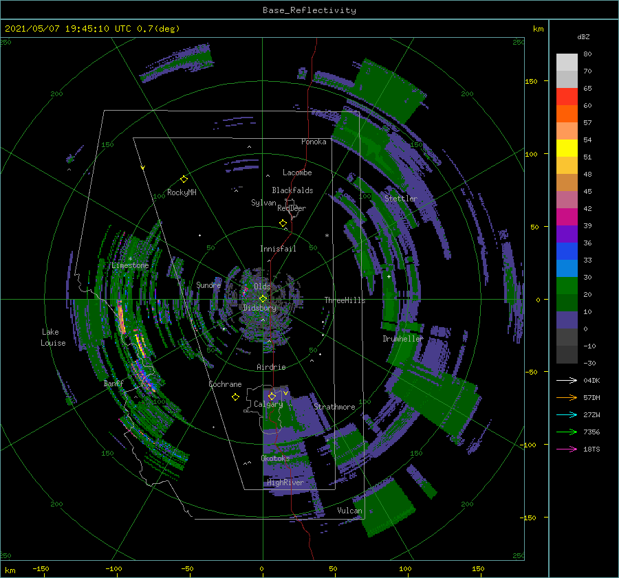
Task: Click the green 7356 arrow in the legend
Action: [567, 432]
